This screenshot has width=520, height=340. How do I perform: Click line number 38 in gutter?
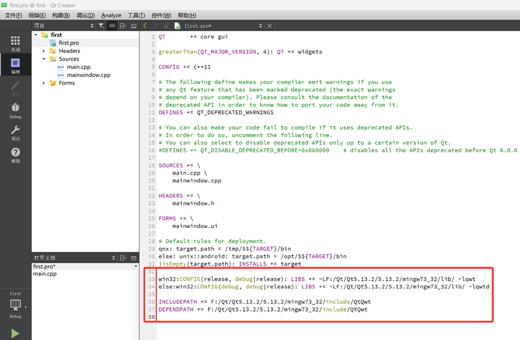point(151,317)
